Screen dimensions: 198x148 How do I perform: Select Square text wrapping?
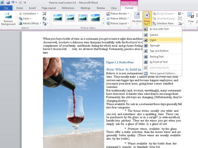pos(162,35)
